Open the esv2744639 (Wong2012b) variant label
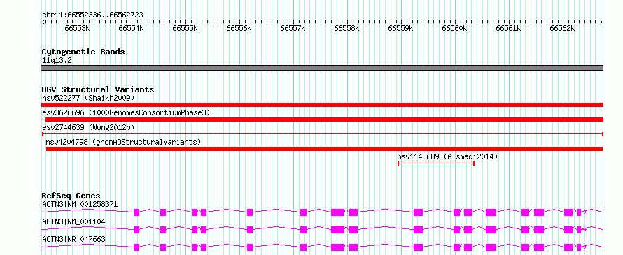The width and height of the screenshot is (623, 255). pyautogui.click(x=88, y=127)
